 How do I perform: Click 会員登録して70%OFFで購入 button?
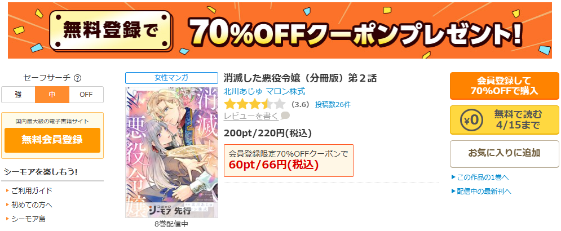(505, 86)
